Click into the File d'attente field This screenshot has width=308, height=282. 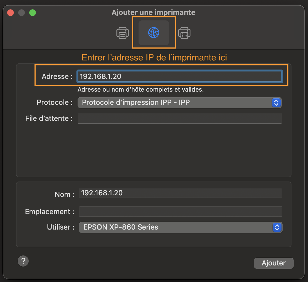[179, 118]
